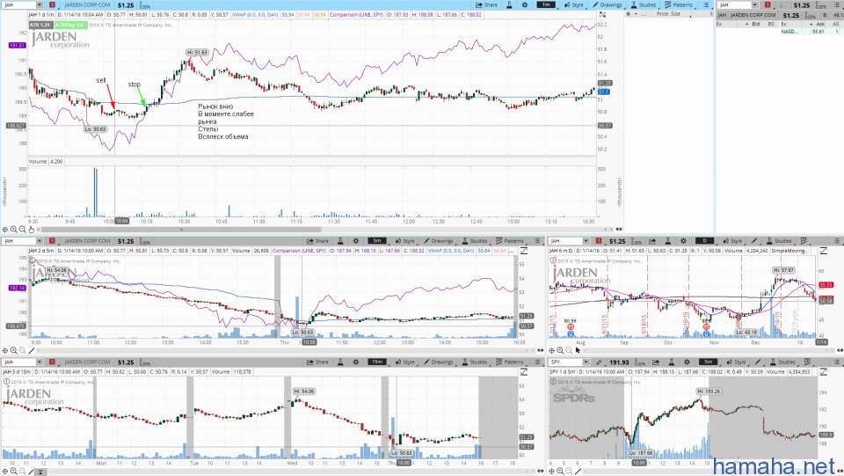Screen dimensions: 844x476
Task: Zoom out under the 15m chart
Action: coord(22,471)
